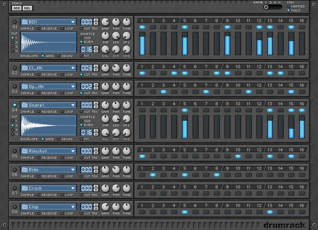The height and width of the screenshot is (230, 318).
Task: Adjust step 1 velocity bar on BD1
Action: (142, 43)
